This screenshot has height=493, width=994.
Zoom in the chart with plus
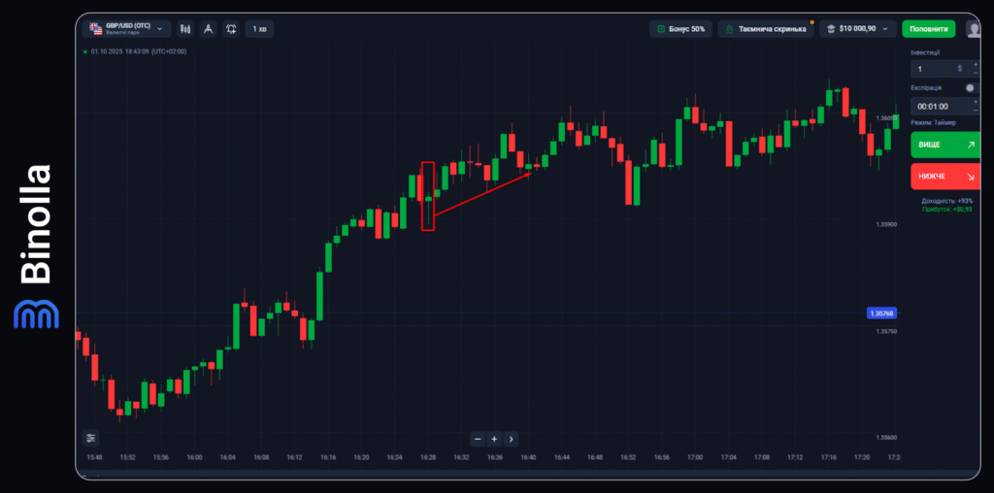494,439
